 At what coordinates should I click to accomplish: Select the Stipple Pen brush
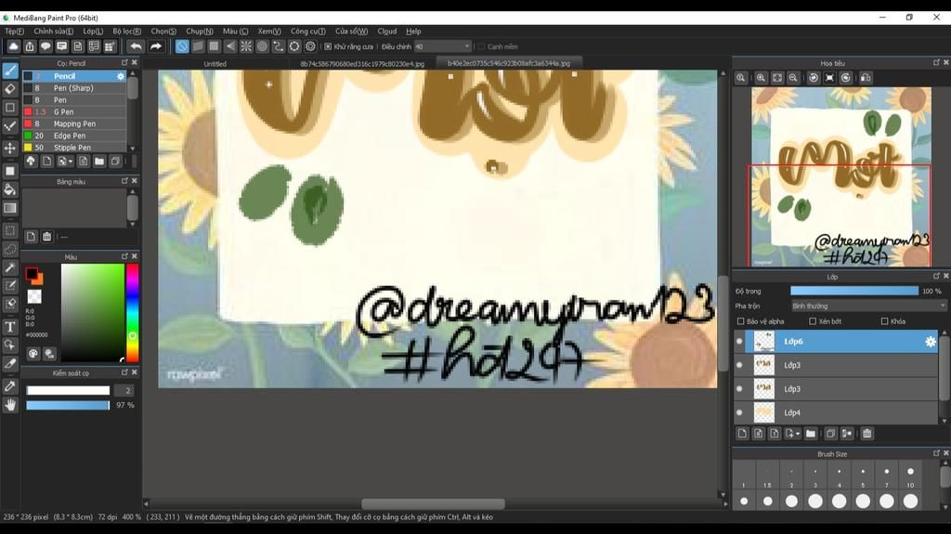point(74,148)
